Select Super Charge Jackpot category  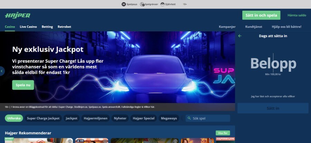tap(43, 118)
